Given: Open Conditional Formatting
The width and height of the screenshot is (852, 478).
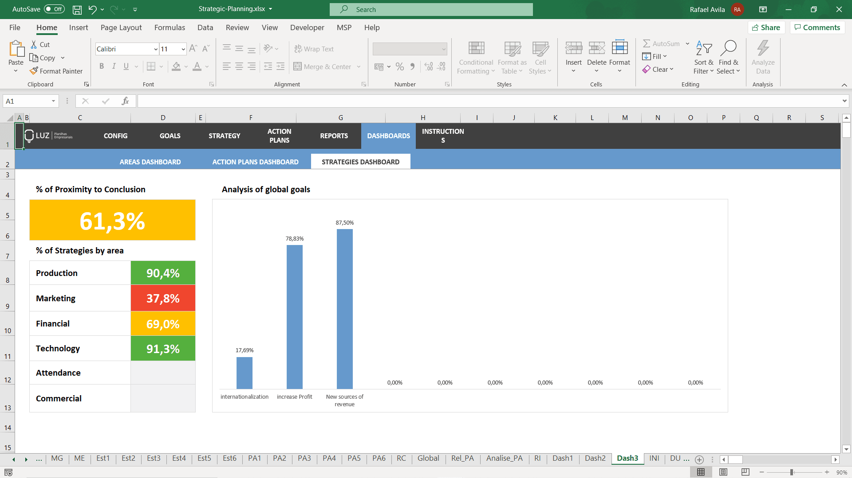Looking at the screenshot, I should (x=475, y=57).
